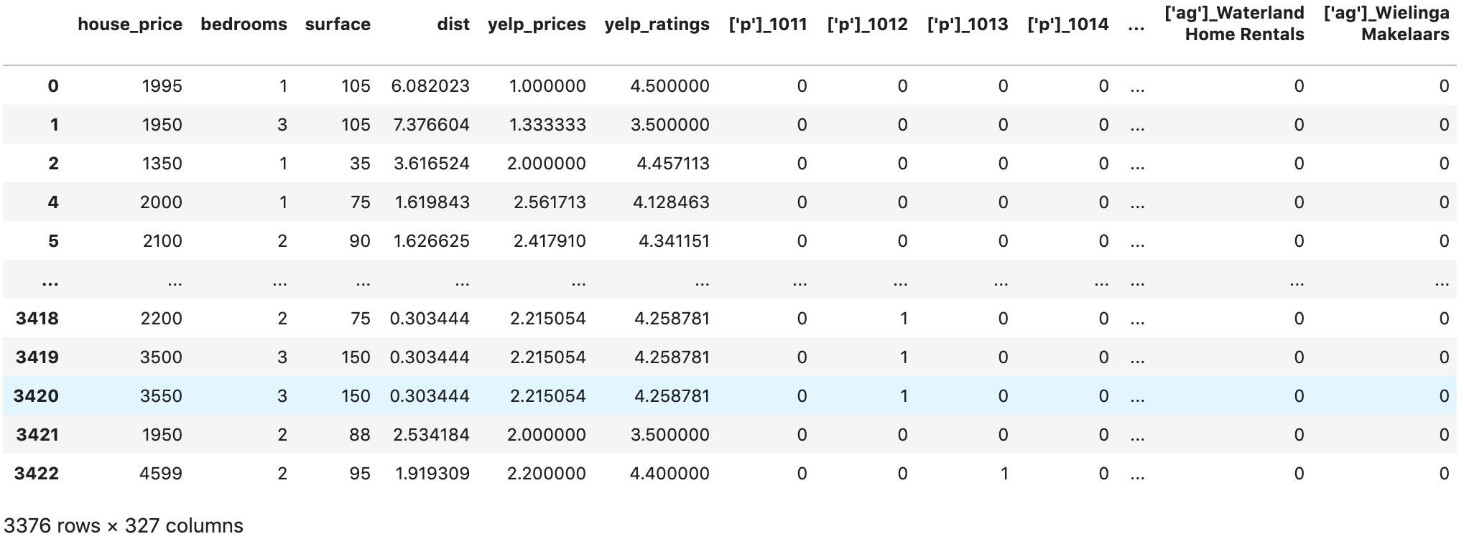Viewport: 1464px width, 544px height.
Task: Select yelp_prices value 1.000000
Action: pyautogui.click(x=547, y=86)
